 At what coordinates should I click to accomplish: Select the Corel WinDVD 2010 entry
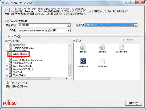coord(23,69)
